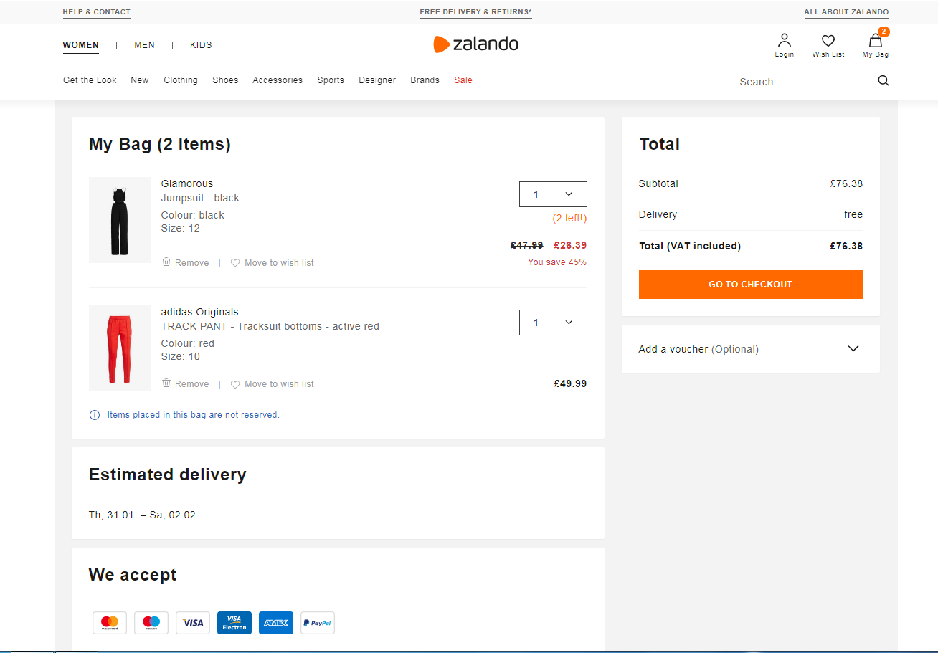
Task: Click the estimated delivery date range
Action: [x=143, y=515]
